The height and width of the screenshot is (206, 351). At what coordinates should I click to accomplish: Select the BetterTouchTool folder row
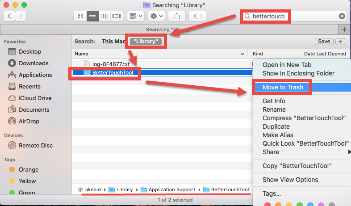(x=113, y=73)
